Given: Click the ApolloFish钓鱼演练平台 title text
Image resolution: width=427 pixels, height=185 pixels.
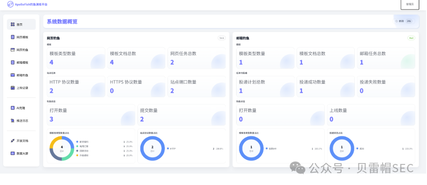Looking at the screenshot, I should pyautogui.click(x=31, y=5).
